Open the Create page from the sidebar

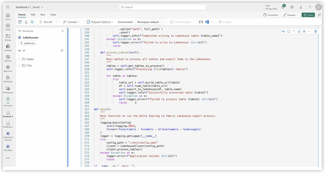click(x=8, y=27)
